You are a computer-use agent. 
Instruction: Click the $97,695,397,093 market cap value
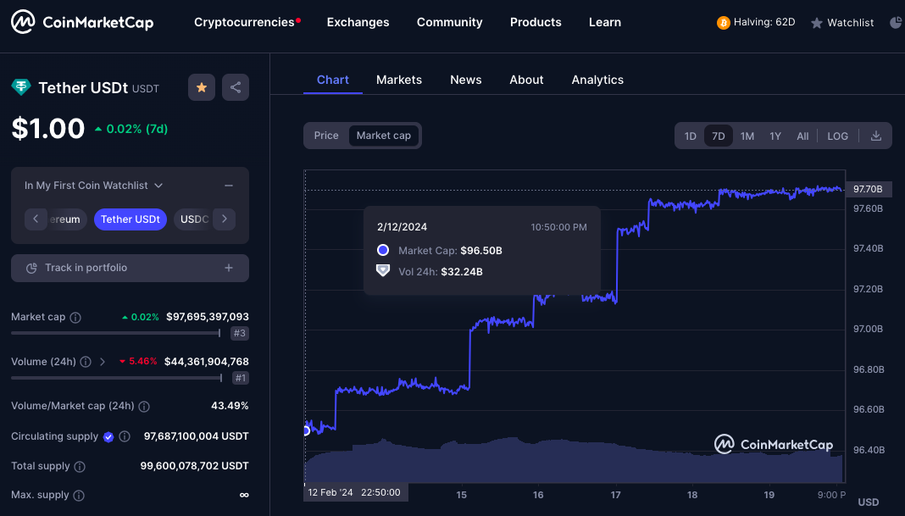tap(208, 317)
